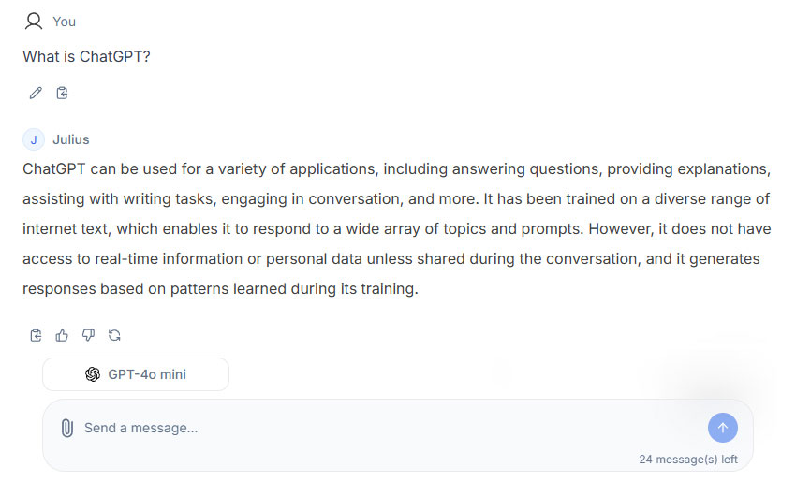Click the "You" sender label
Image resolution: width=796 pixels, height=482 pixels.
pyautogui.click(x=65, y=22)
